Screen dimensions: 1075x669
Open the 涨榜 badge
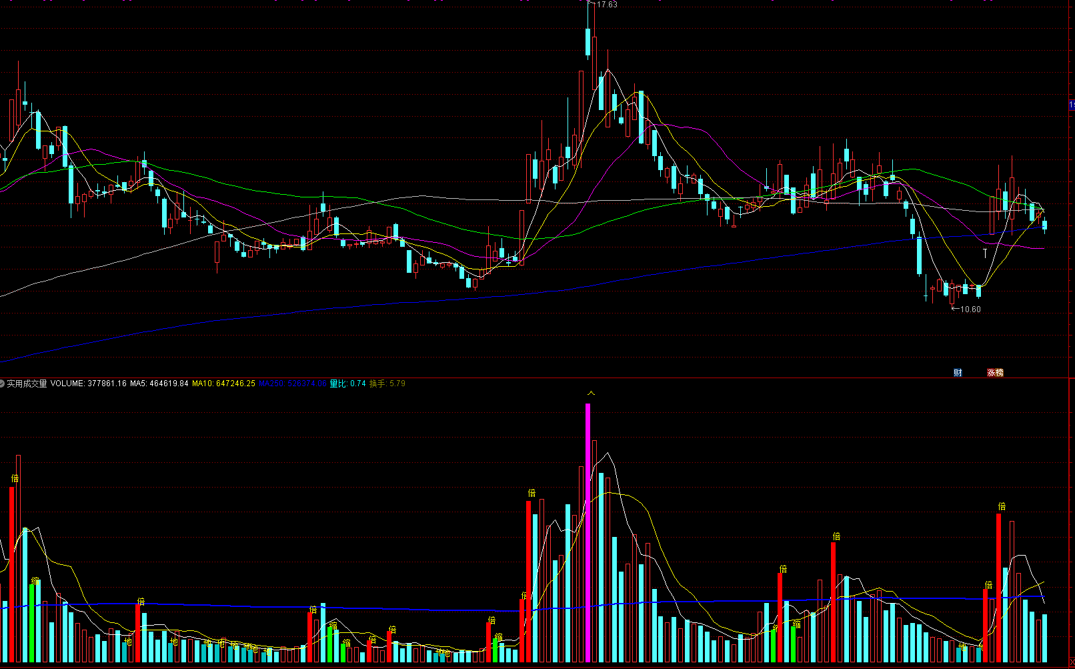coord(995,373)
